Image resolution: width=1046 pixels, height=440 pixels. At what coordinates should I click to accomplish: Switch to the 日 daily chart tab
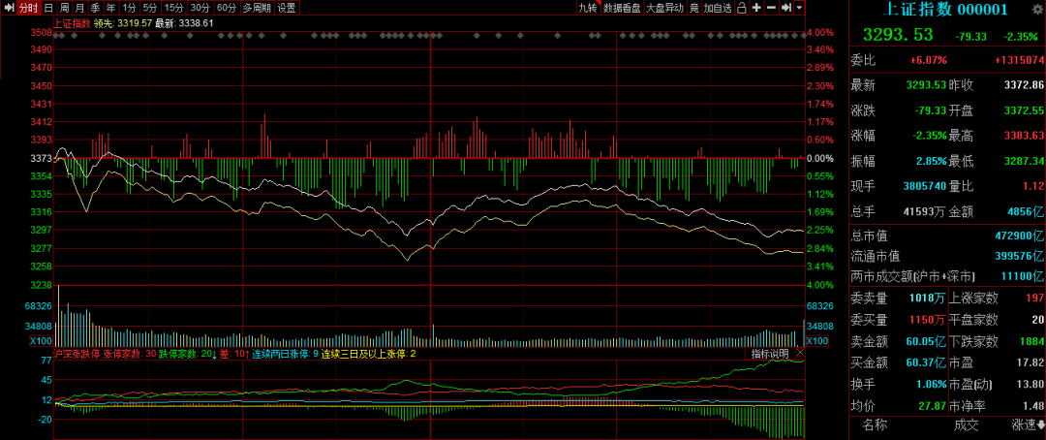point(48,8)
